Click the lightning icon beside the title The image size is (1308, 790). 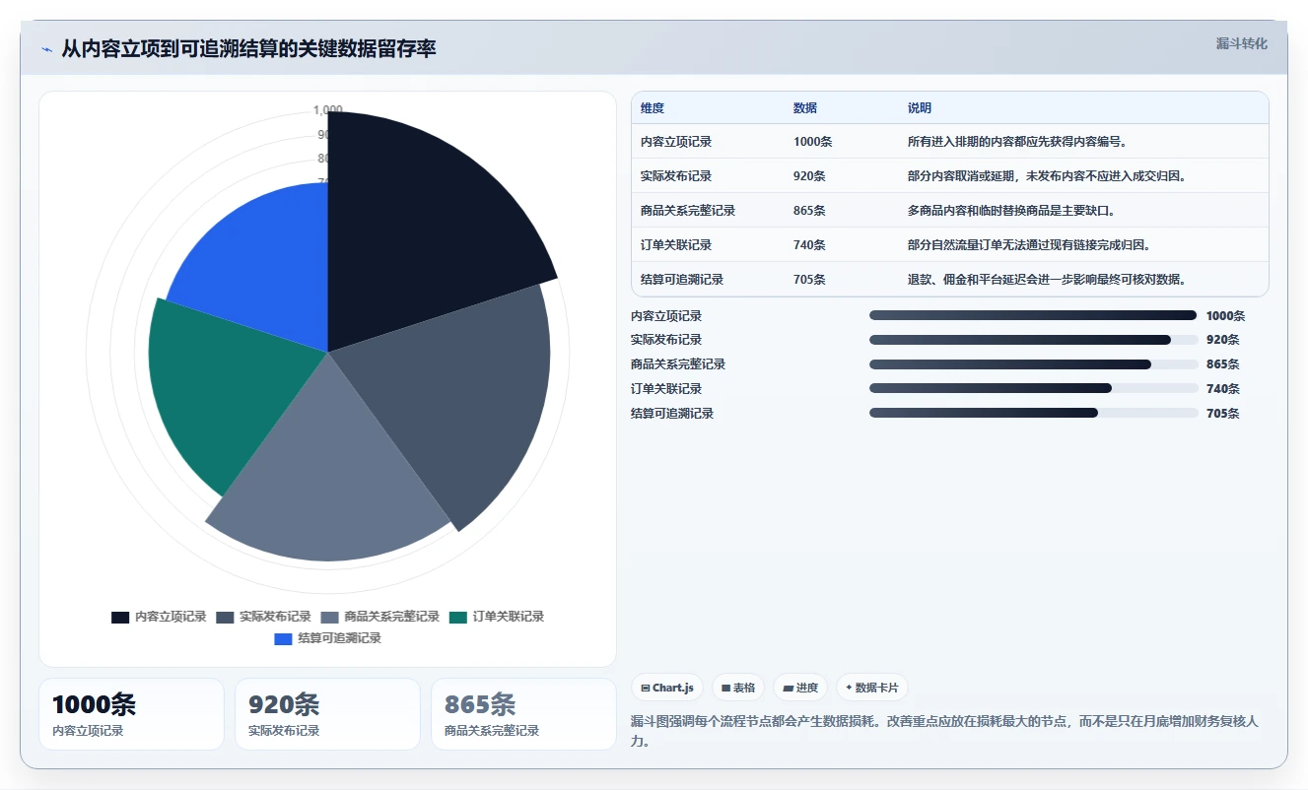click(47, 49)
